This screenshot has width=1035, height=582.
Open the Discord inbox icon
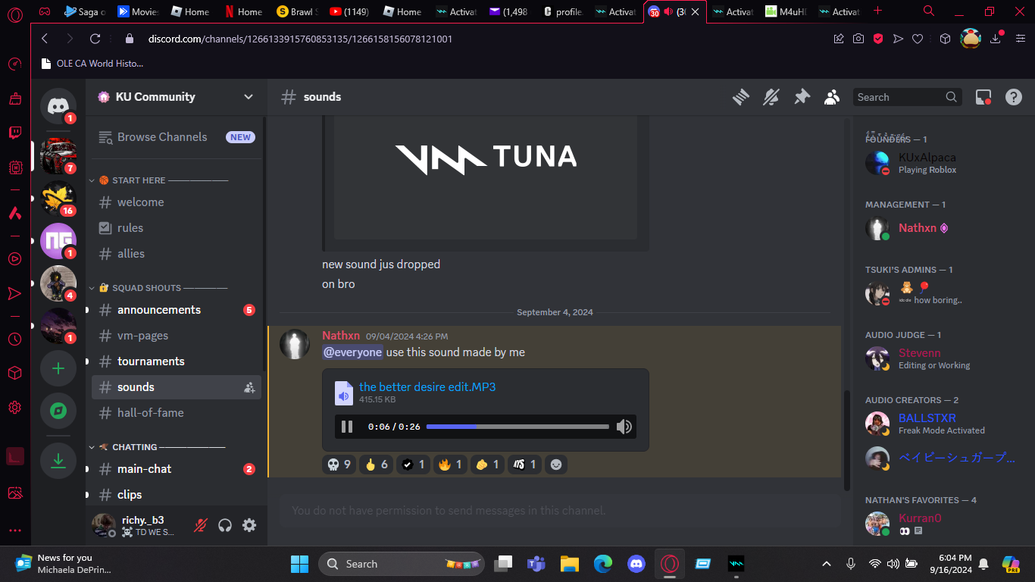pyautogui.click(x=983, y=97)
